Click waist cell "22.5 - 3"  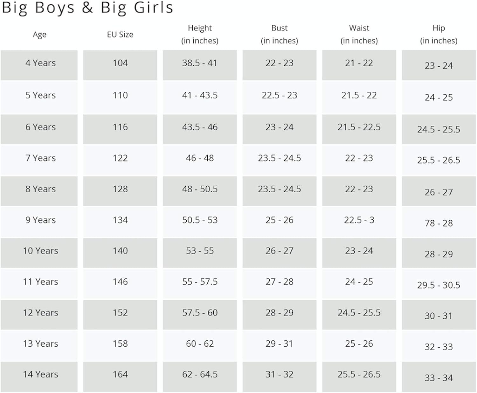click(x=359, y=220)
